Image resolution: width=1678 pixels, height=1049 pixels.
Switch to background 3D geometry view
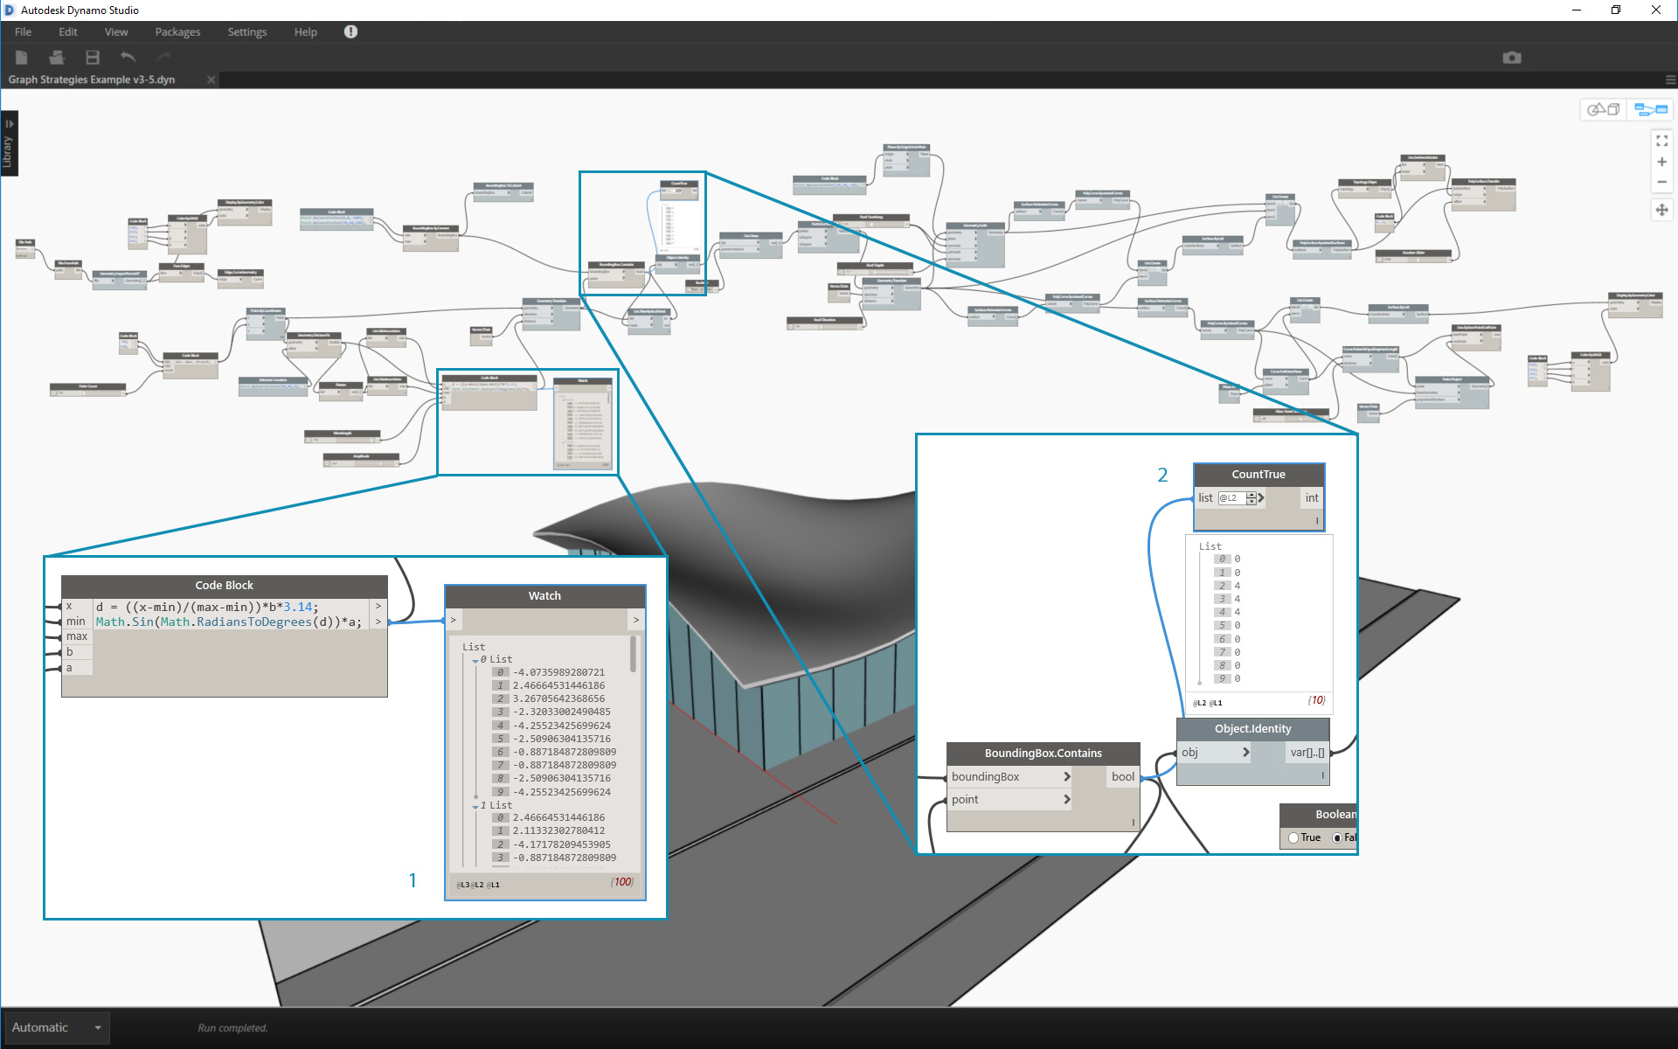(x=1604, y=109)
